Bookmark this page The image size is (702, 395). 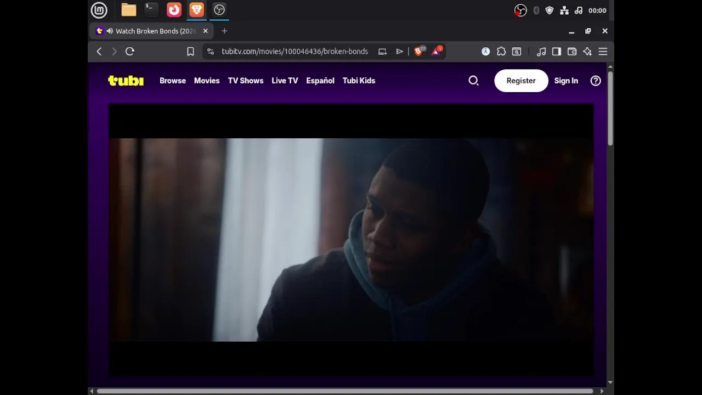click(190, 52)
